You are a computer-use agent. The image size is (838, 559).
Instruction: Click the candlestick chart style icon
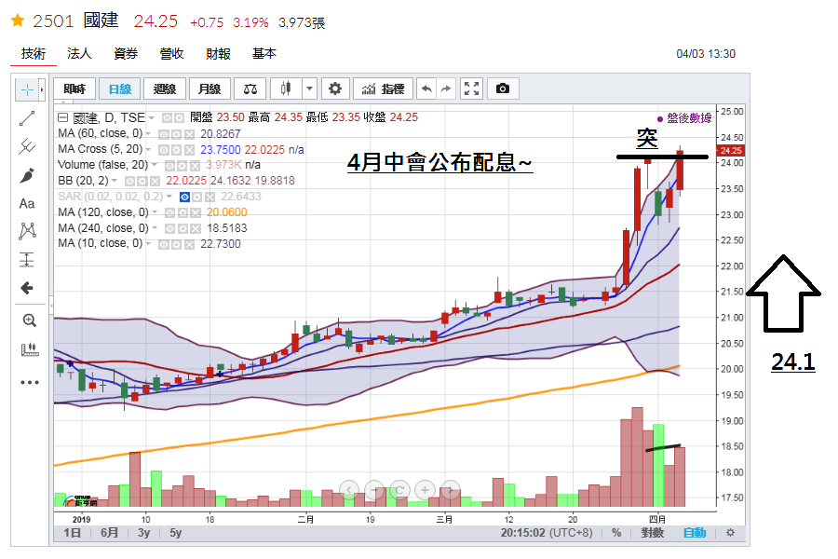pos(286,89)
